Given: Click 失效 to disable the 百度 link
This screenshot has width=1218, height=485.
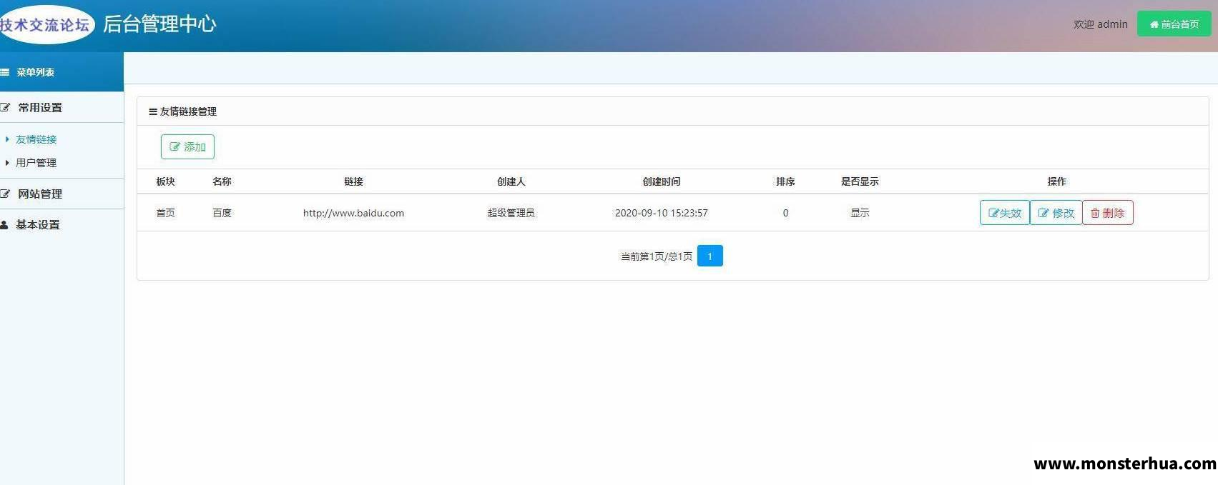Looking at the screenshot, I should 1004,213.
